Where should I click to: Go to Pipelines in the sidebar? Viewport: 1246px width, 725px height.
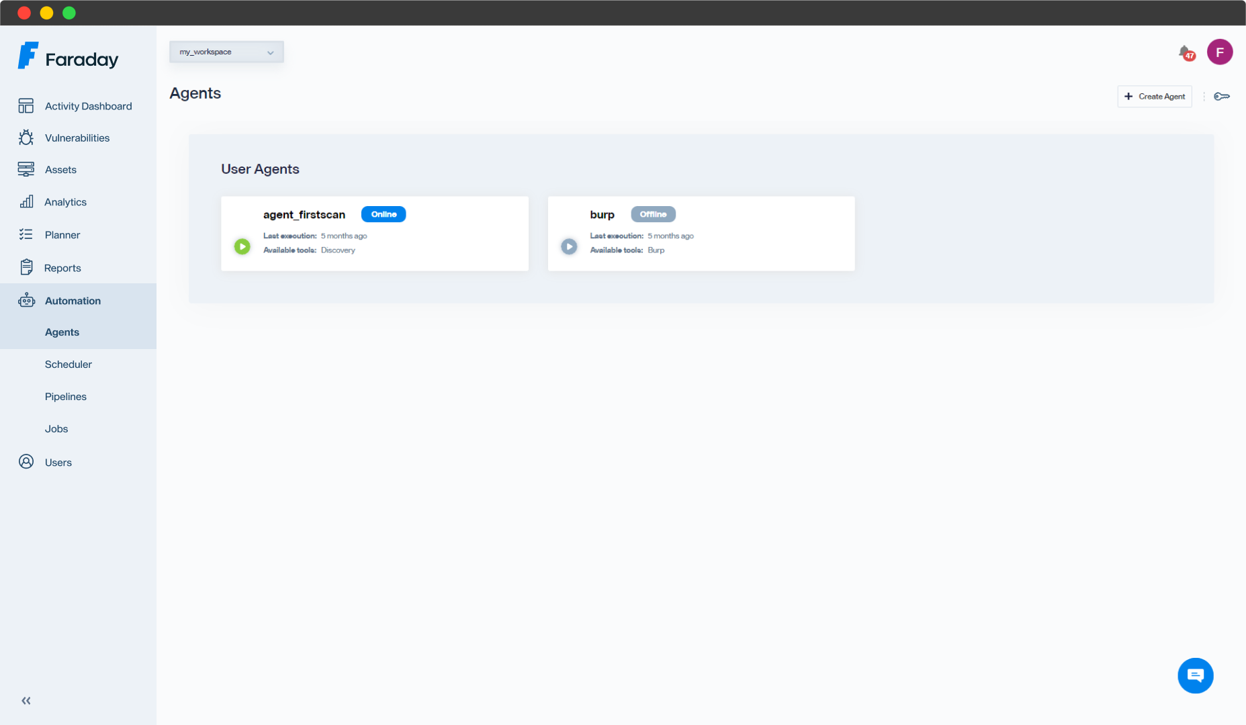(x=66, y=397)
